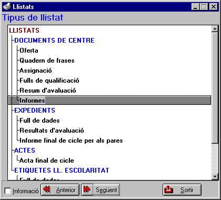Select Acta final de cicle

(47, 161)
